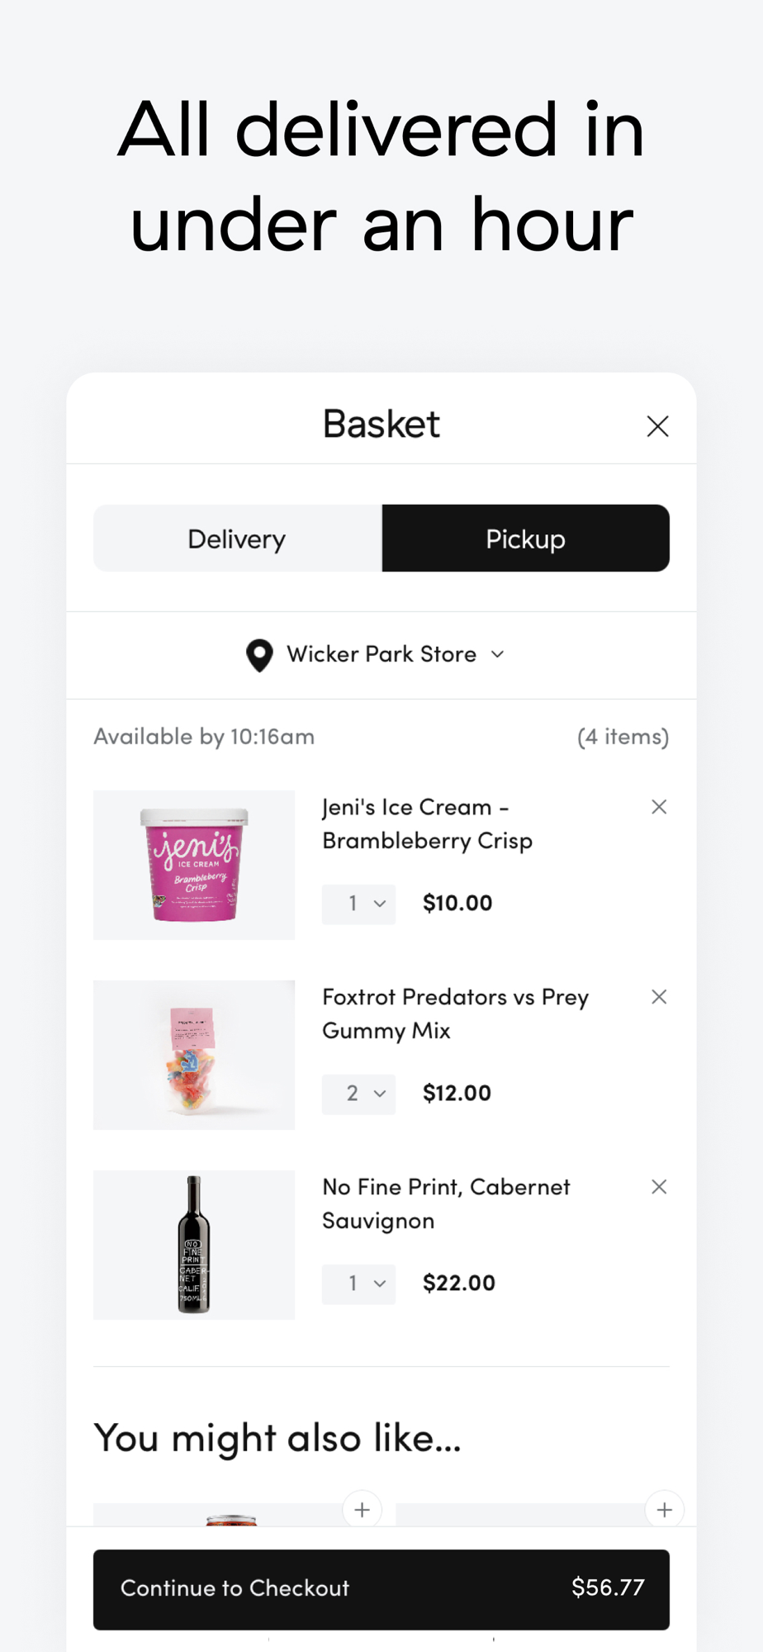This screenshot has height=1652, width=763.
Task: Close the Basket panel
Action: tap(657, 426)
